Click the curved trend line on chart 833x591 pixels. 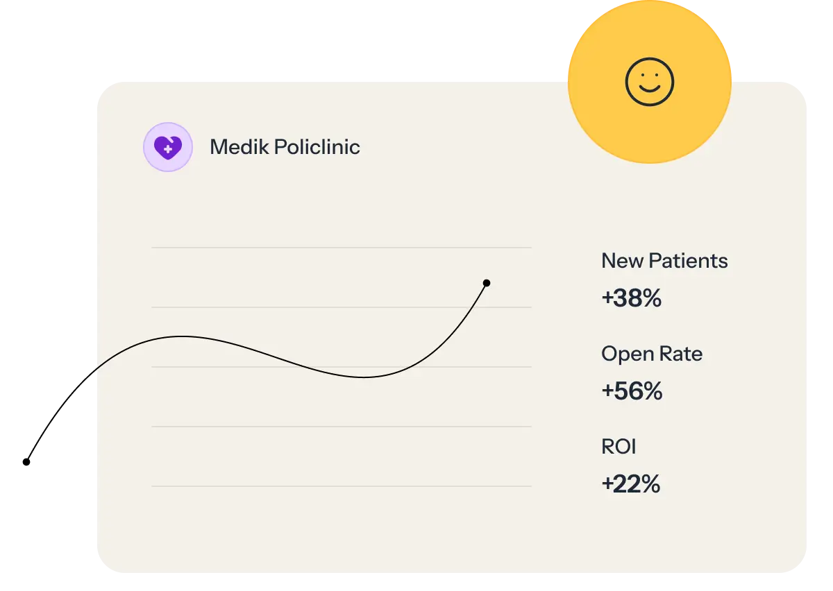tap(278, 358)
